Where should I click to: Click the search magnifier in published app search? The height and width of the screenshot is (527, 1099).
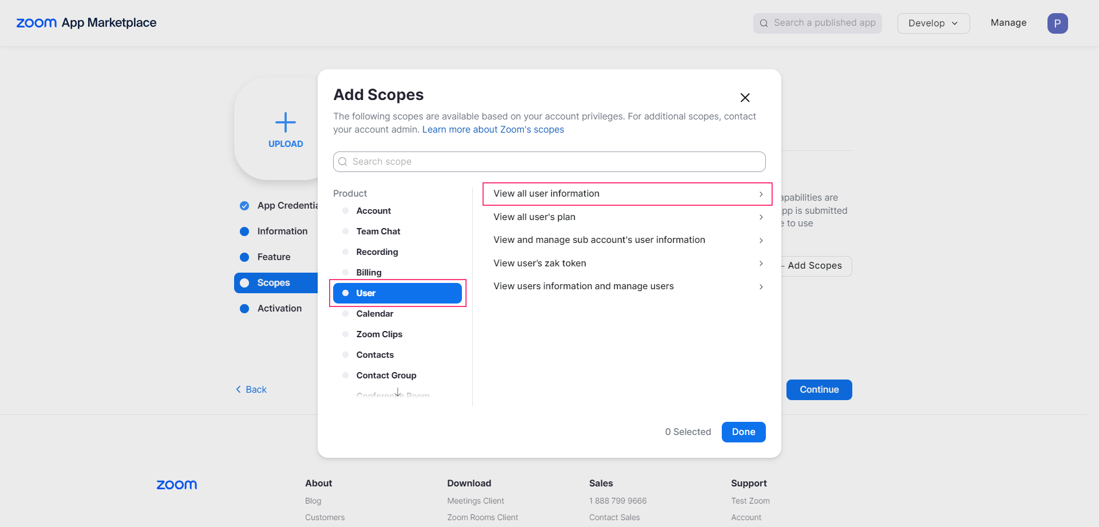(x=764, y=23)
